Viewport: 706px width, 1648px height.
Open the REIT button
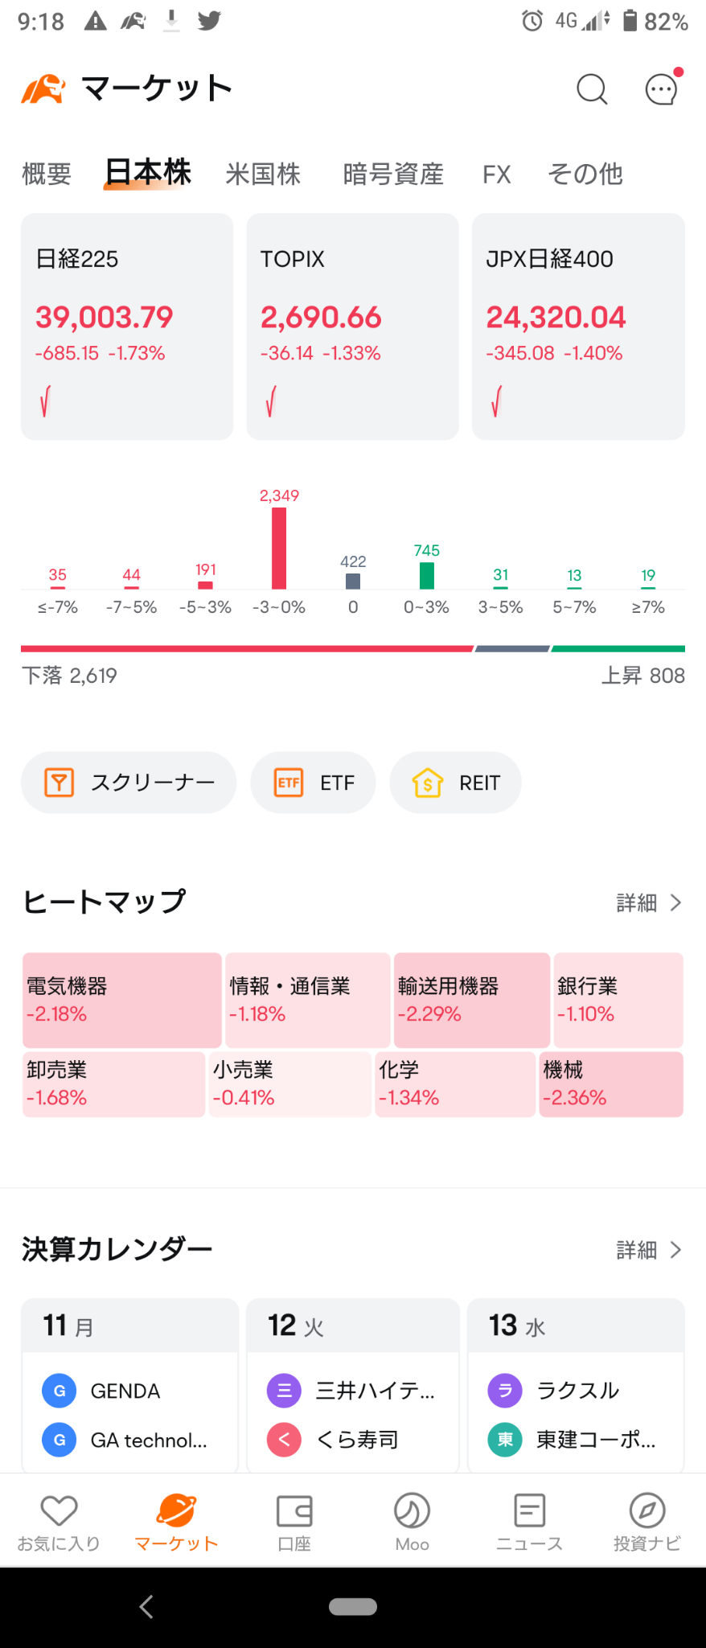(456, 783)
